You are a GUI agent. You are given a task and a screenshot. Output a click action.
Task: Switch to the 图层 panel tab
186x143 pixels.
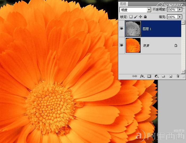click(x=124, y=4)
